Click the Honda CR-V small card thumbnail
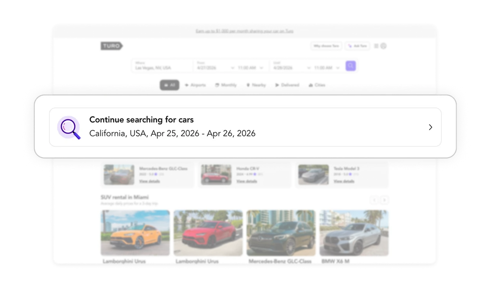This screenshot has height=288, width=490. pyautogui.click(x=216, y=175)
